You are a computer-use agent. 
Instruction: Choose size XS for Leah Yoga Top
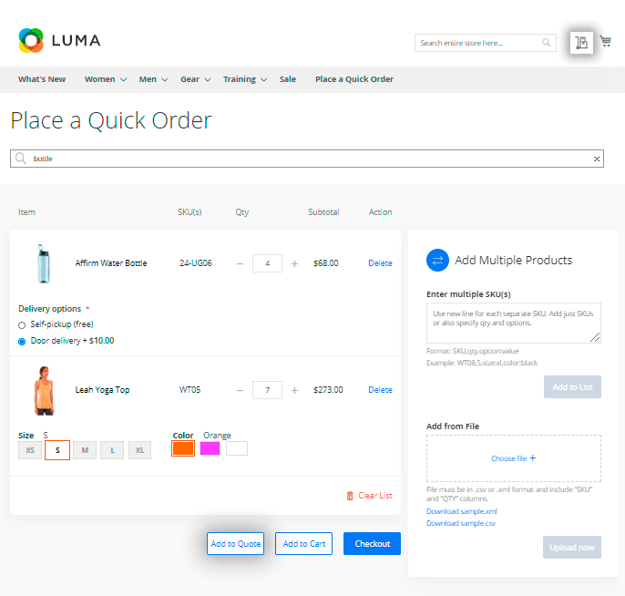tap(30, 450)
